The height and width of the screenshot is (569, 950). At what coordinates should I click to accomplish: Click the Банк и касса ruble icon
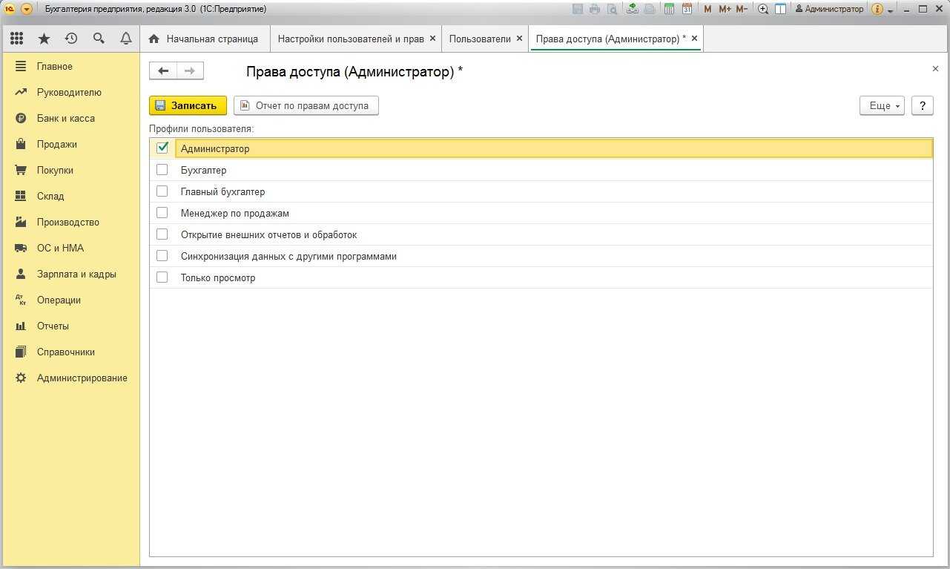coord(21,118)
